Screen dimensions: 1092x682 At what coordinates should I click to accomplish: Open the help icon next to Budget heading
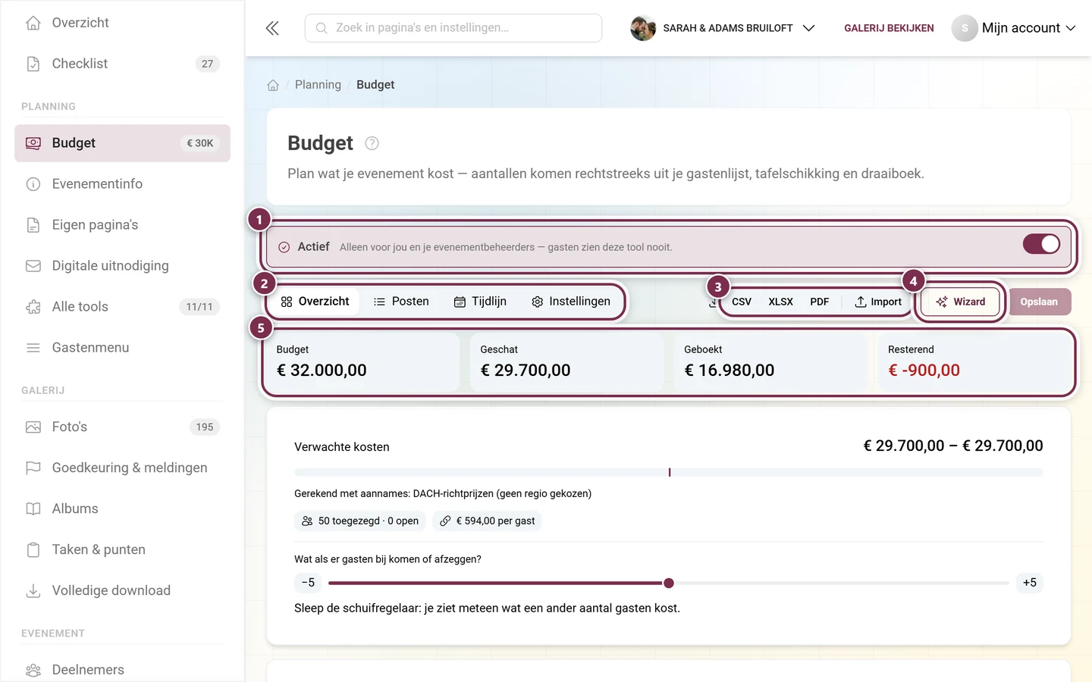click(372, 143)
